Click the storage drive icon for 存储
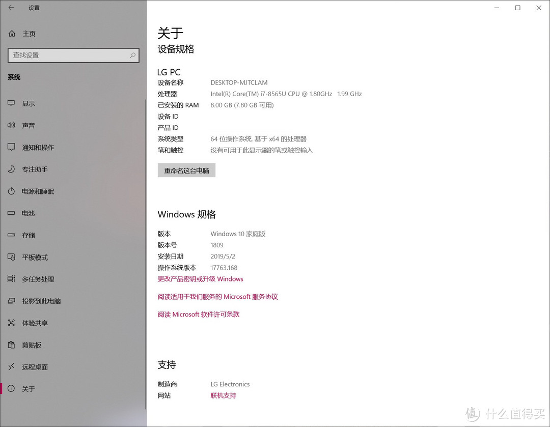Screen dimensions: 550x427 click(x=11, y=235)
